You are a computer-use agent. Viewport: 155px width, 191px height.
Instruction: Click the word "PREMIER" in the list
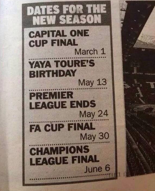point(51,96)
